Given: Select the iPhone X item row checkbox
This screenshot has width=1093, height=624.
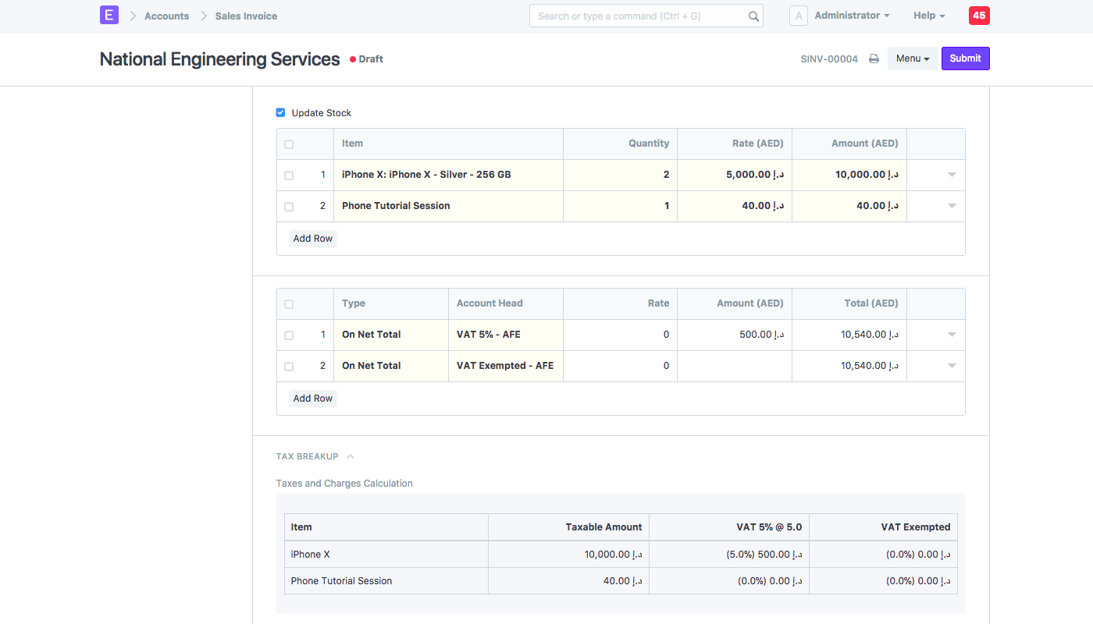Looking at the screenshot, I should 289,175.
